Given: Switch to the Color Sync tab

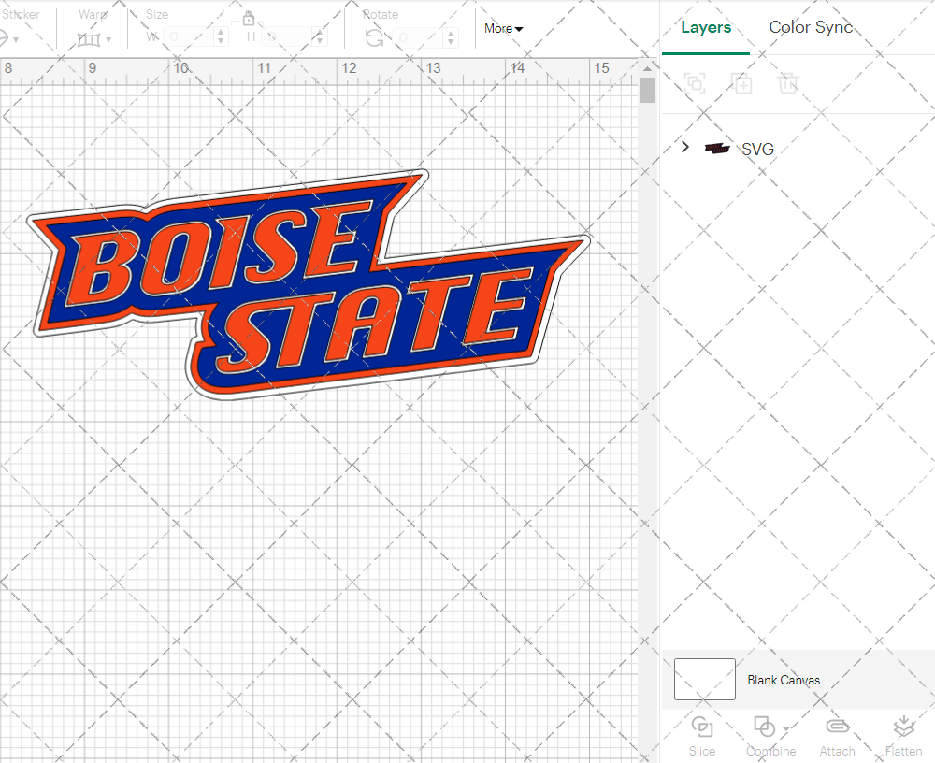Looking at the screenshot, I should [810, 27].
